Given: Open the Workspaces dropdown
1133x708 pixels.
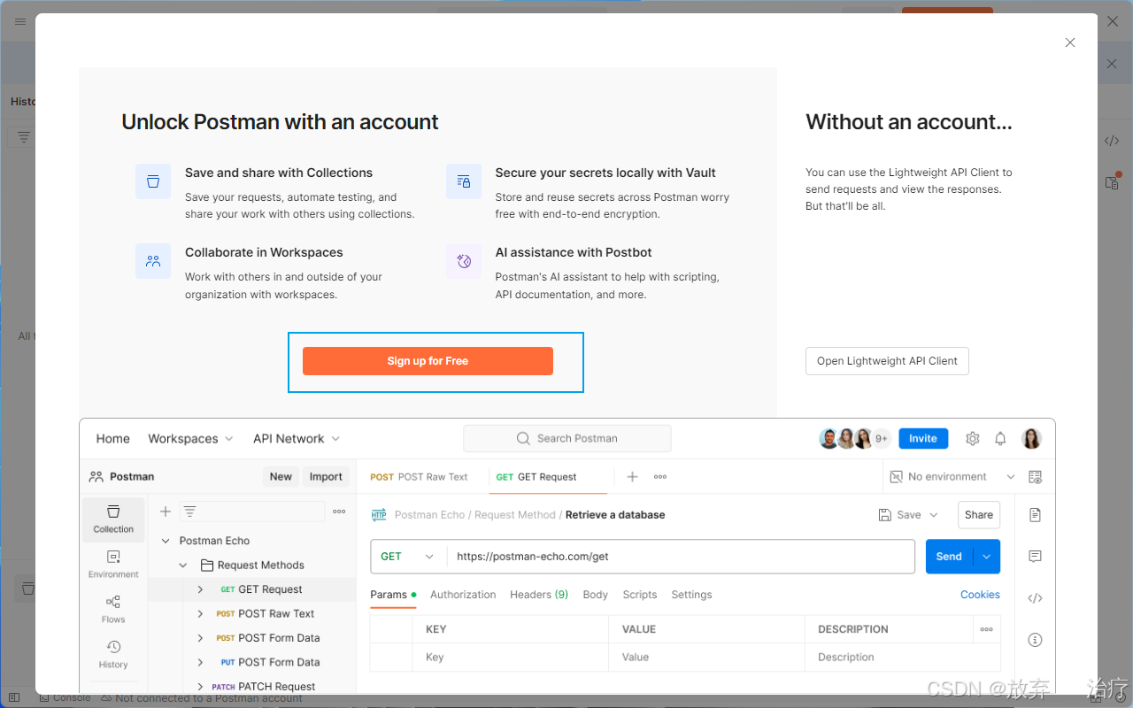Looking at the screenshot, I should pyautogui.click(x=190, y=439).
